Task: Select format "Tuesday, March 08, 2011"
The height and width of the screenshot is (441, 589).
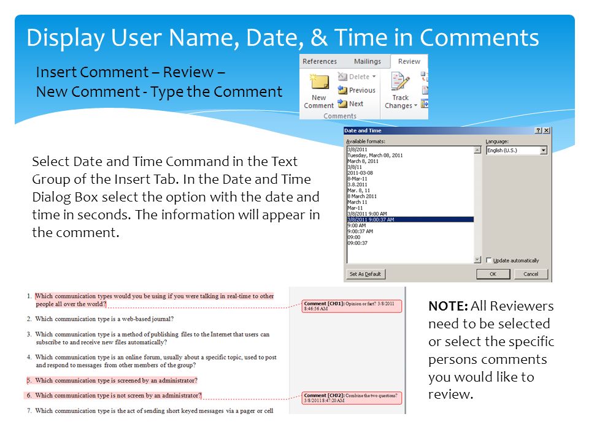Action: click(x=410, y=155)
